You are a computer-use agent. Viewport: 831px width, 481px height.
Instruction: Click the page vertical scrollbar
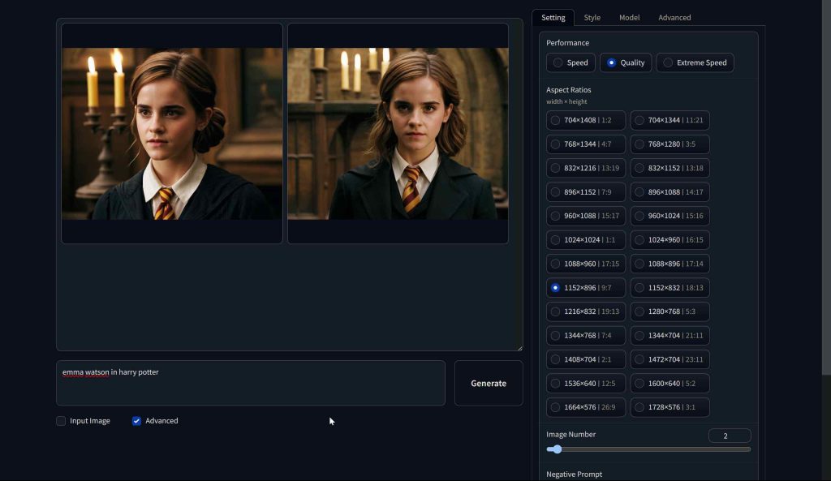click(x=826, y=188)
